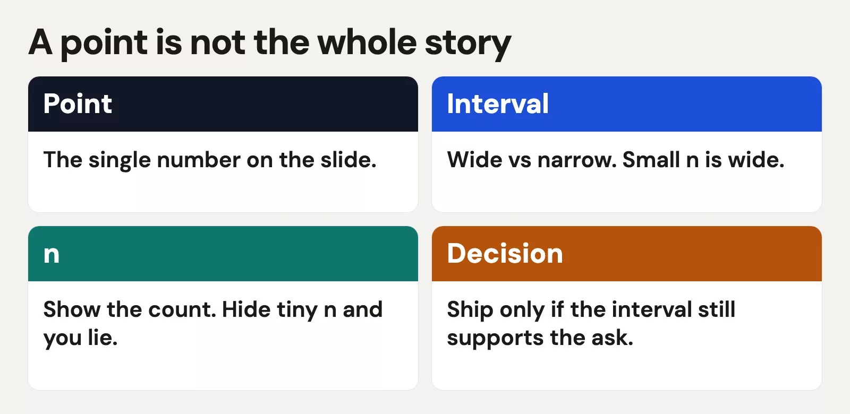Image resolution: width=850 pixels, height=414 pixels.
Task: Click the 'supports the ask.' line
Action: coord(540,338)
